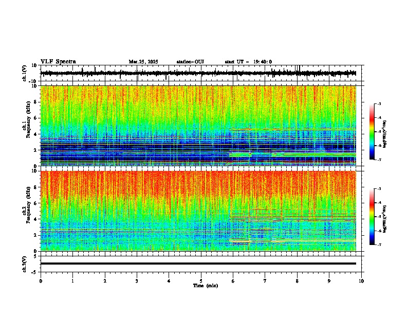Click the 8 kHz tick on ch.1 spectrogram

click(x=36, y=102)
